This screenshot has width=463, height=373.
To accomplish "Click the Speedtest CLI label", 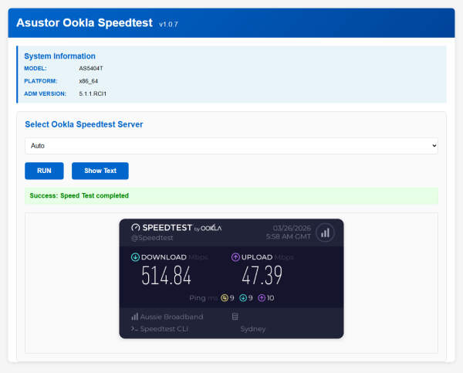I will pos(164,329).
